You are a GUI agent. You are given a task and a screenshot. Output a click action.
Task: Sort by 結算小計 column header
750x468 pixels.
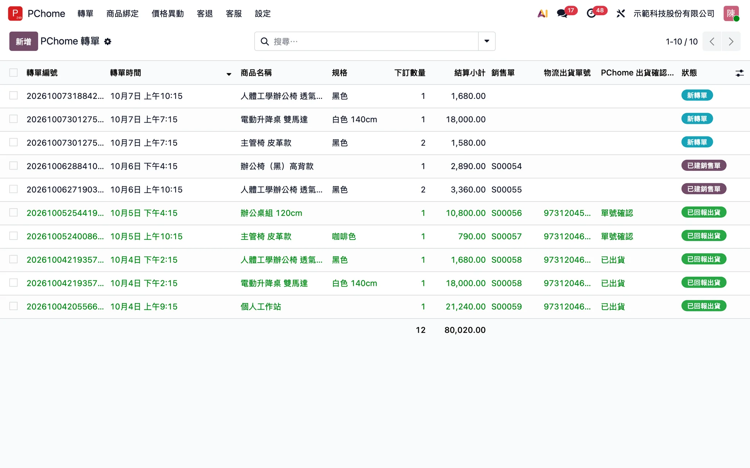pos(470,73)
